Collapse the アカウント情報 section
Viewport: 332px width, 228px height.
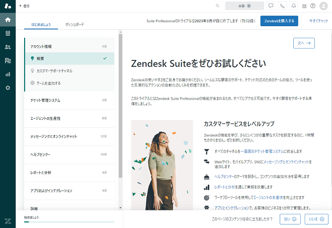coord(69,46)
